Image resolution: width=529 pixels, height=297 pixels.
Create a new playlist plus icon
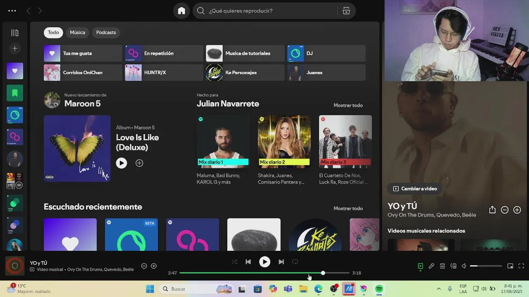click(x=15, y=48)
